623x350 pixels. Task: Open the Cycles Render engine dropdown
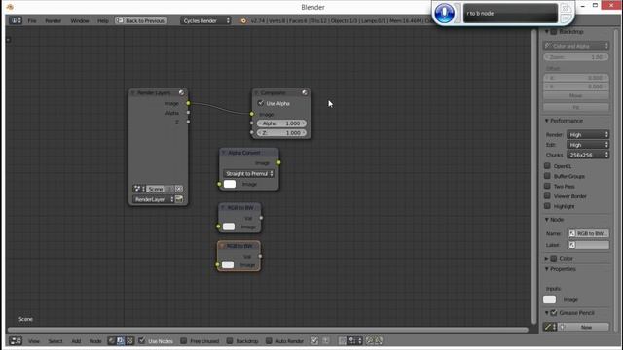205,20
